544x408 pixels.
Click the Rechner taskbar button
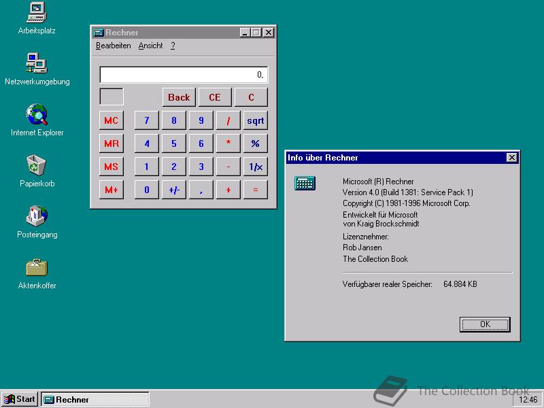pyautogui.click(x=95, y=399)
